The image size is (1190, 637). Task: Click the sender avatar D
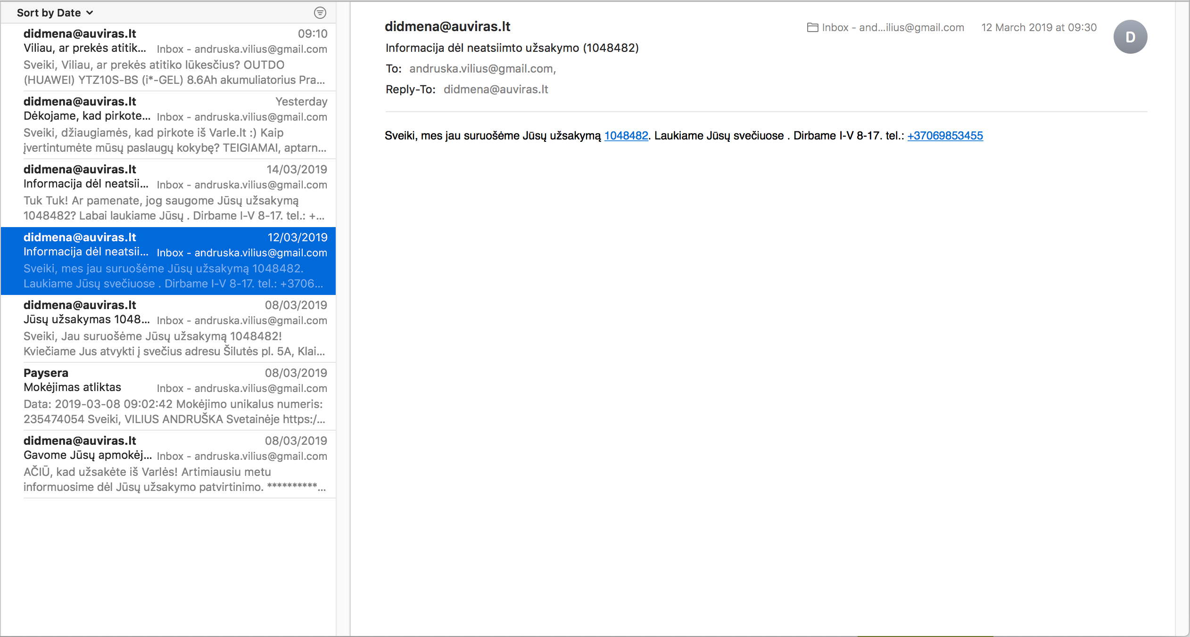click(1130, 37)
